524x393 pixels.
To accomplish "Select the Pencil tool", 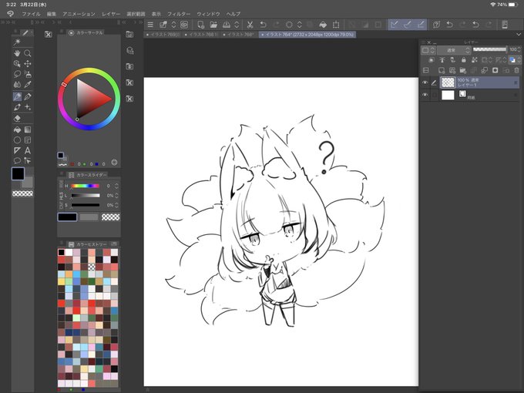I will 28,96.
